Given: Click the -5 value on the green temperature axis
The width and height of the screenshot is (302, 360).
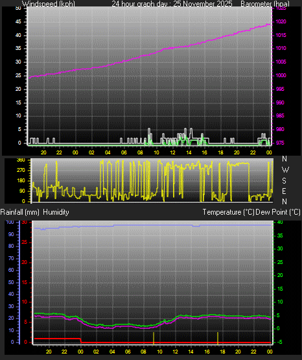Looking at the screenshot, I should tap(279, 342).
